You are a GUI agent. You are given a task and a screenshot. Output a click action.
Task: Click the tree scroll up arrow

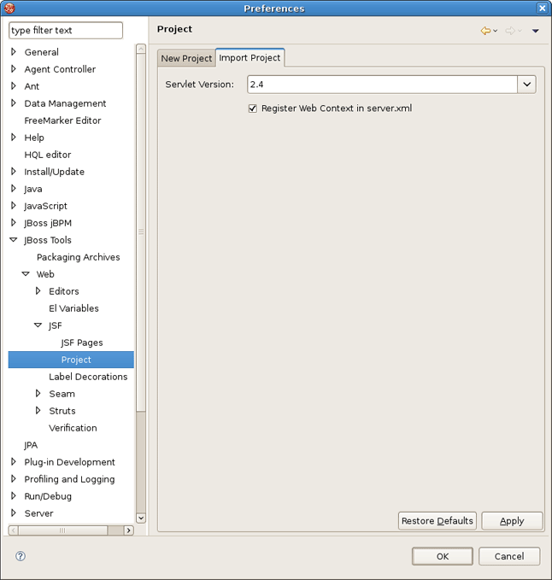[141, 49]
